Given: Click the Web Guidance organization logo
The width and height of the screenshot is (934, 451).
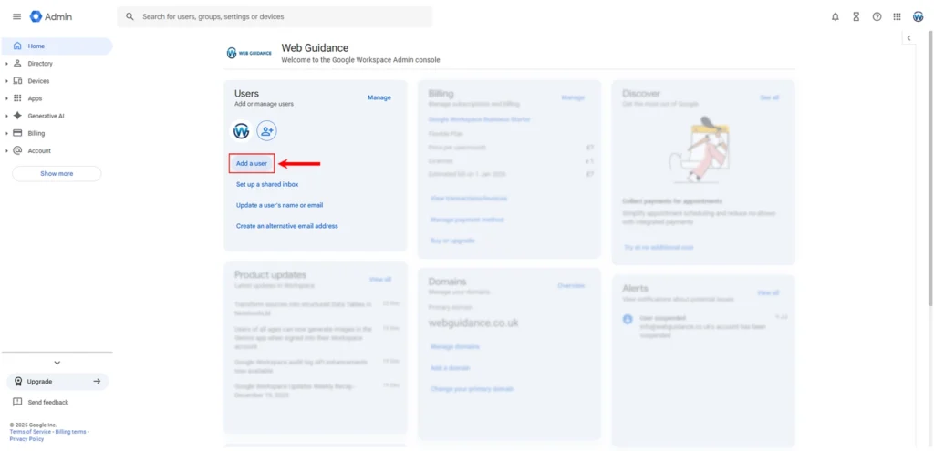Looking at the screenshot, I should (249, 53).
